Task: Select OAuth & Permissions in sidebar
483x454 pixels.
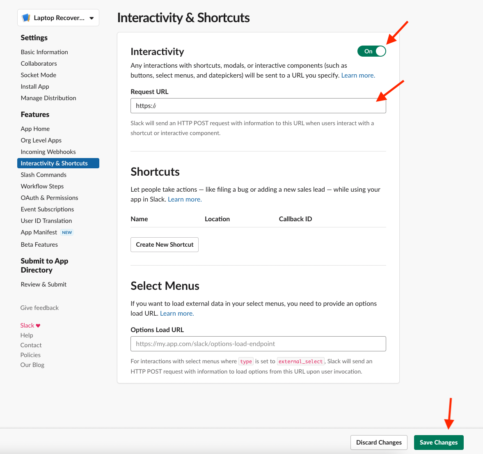Action: [49, 197]
